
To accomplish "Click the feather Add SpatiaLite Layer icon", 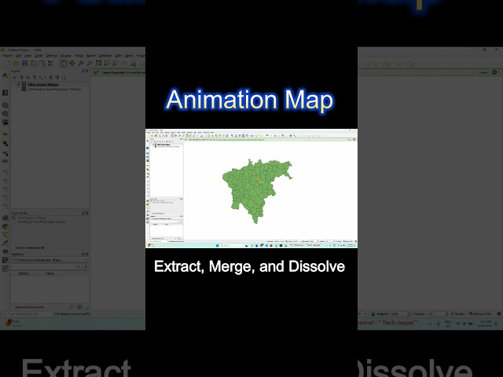I will point(6,243).
